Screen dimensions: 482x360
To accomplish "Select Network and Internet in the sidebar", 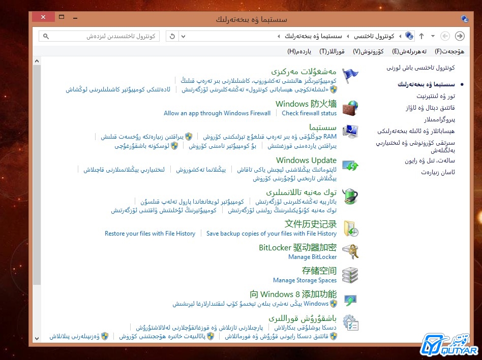I will pos(436,96).
